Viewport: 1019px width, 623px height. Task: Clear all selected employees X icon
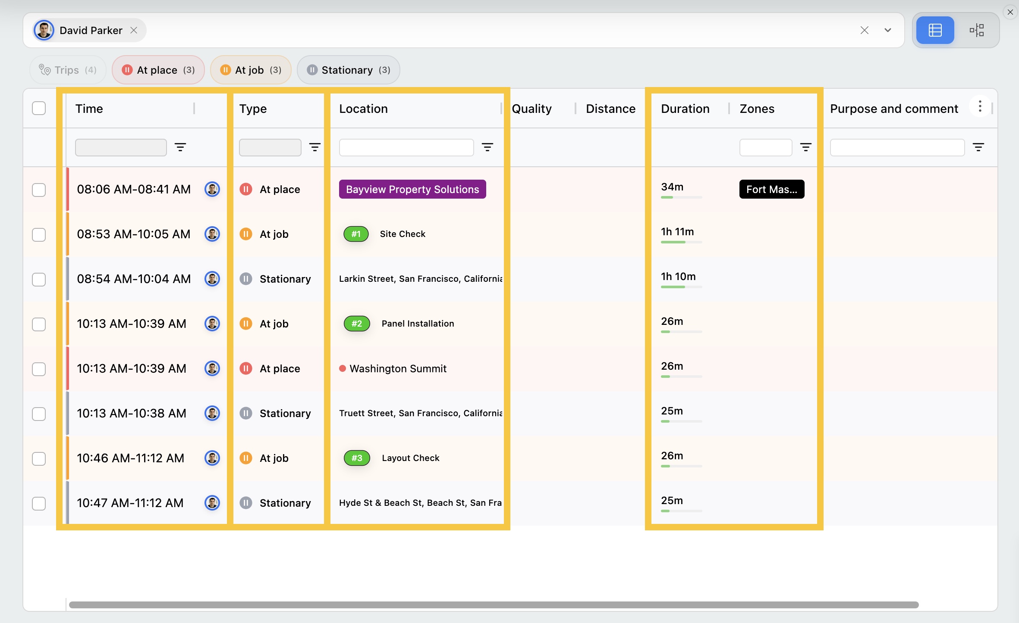coord(865,30)
